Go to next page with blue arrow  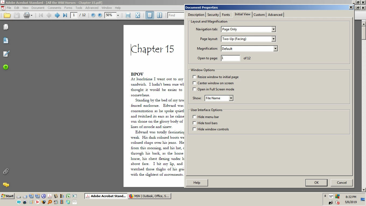point(57,15)
